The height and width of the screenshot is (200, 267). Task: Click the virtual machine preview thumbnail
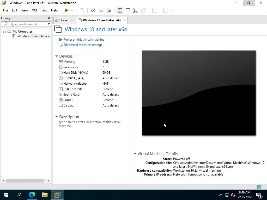(x=199, y=93)
